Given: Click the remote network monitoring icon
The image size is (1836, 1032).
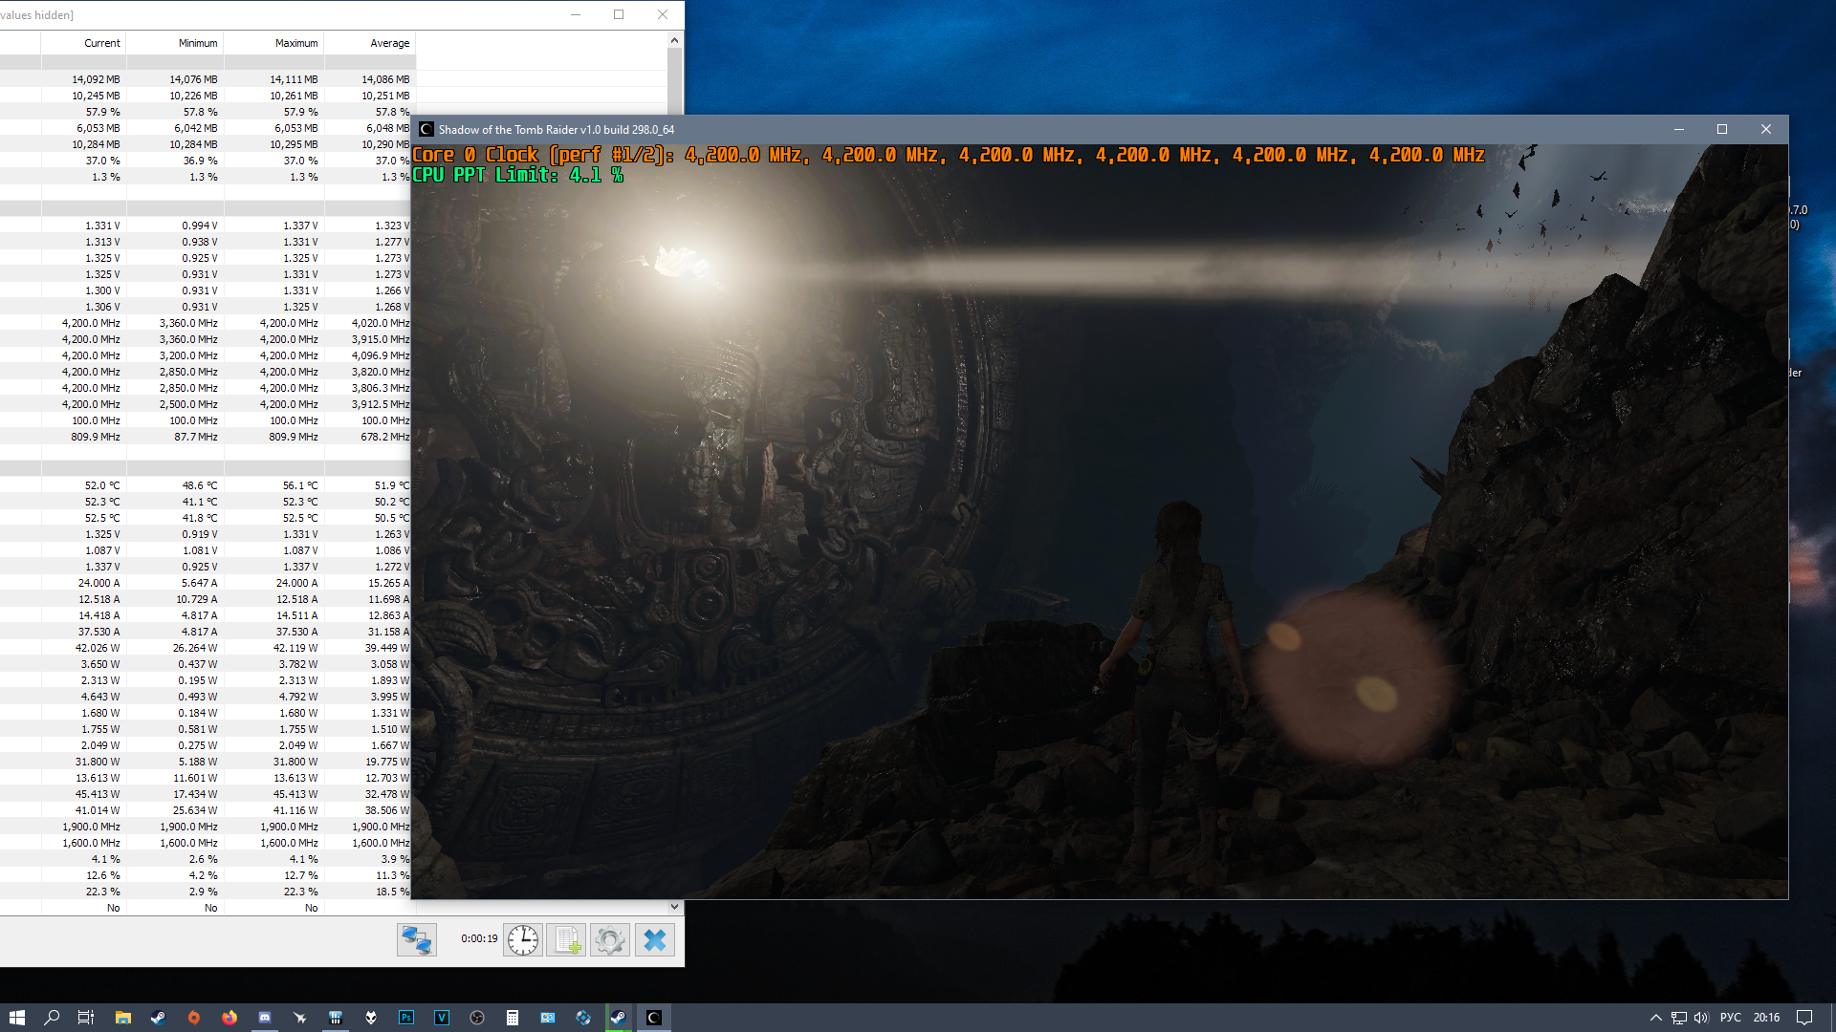Looking at the screenshot, I should pyautogui.click(x=417, y=940).
